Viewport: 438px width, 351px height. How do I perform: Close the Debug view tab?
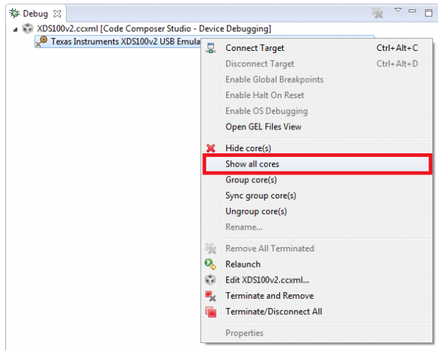click(57, 14)
